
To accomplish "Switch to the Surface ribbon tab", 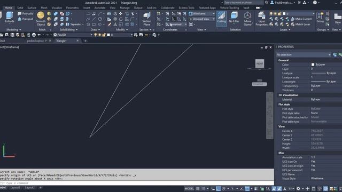I will pyautogui.click(x=32, y=8).
